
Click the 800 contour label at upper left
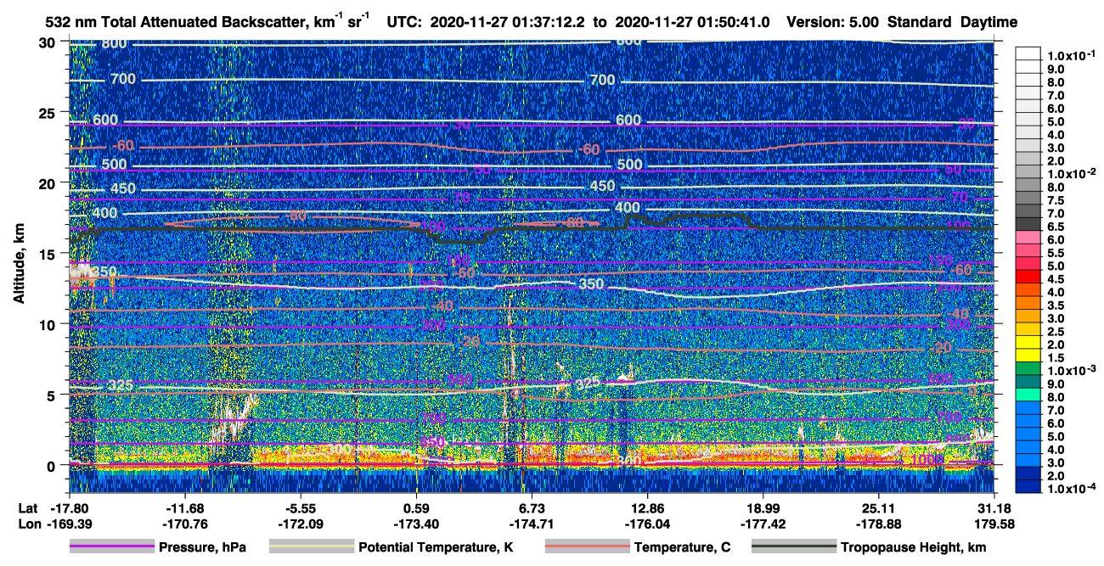115,44
